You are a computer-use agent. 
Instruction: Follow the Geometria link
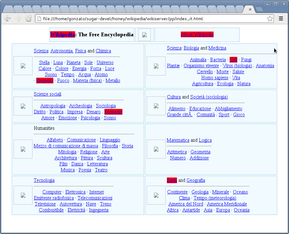click(x=200, y=152)
